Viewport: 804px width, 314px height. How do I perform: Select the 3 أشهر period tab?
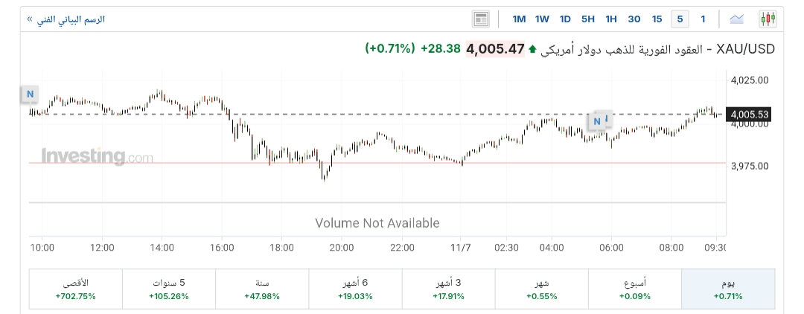click(447, 289)
